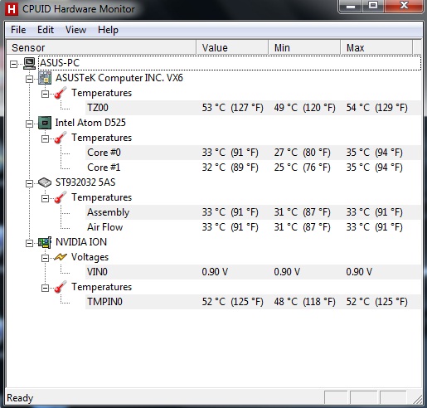Click the thermometer icon under ST932032 5AS
The image size is (427, 408).
(61, 197)
